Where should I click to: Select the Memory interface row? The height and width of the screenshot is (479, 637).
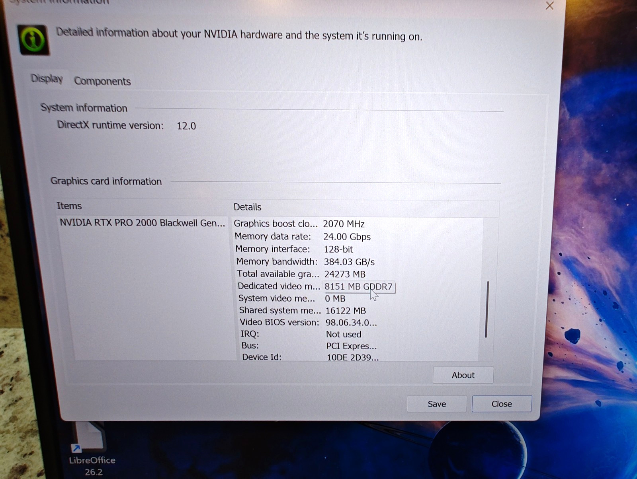pyautogui.click(x=294, y=249)
